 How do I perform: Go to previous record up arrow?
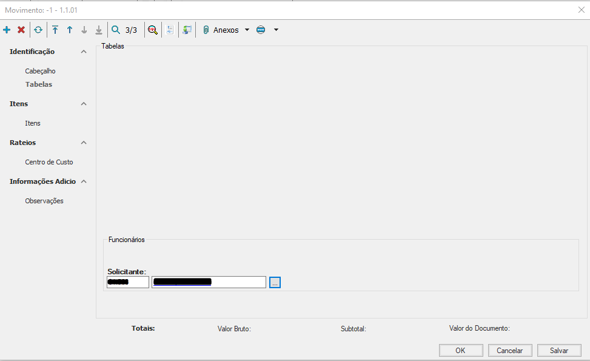coord(70,30)
